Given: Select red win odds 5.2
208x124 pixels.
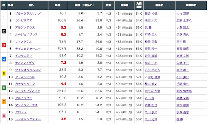Looking at the screenshot, I should click(64, 27).
